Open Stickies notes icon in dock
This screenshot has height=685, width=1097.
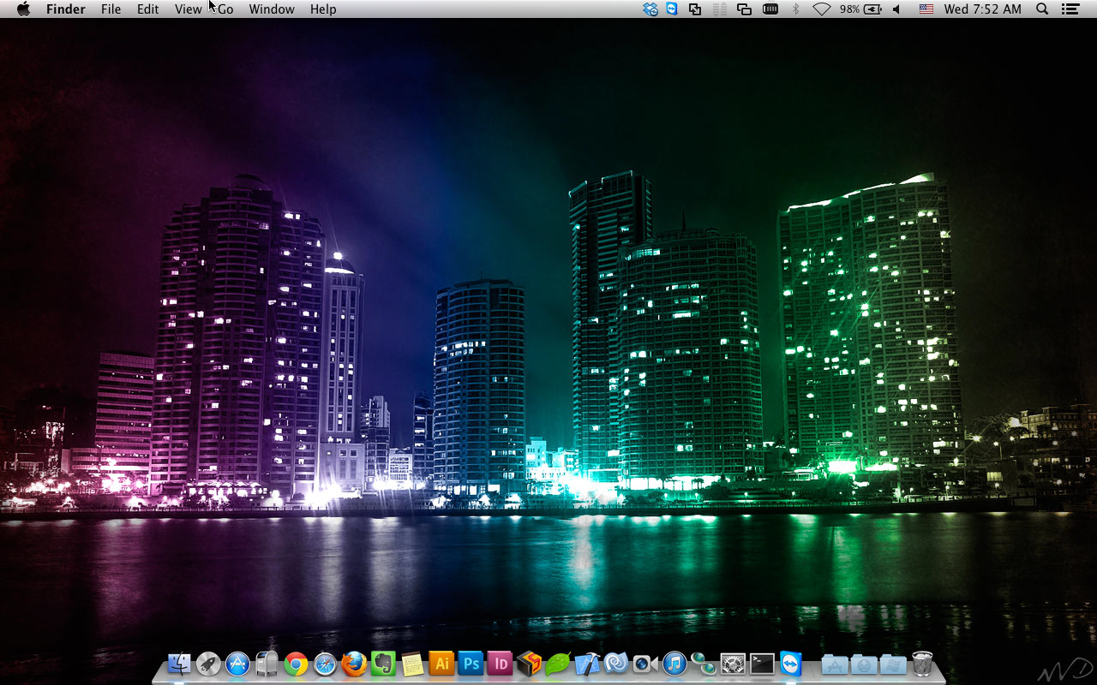412,664
